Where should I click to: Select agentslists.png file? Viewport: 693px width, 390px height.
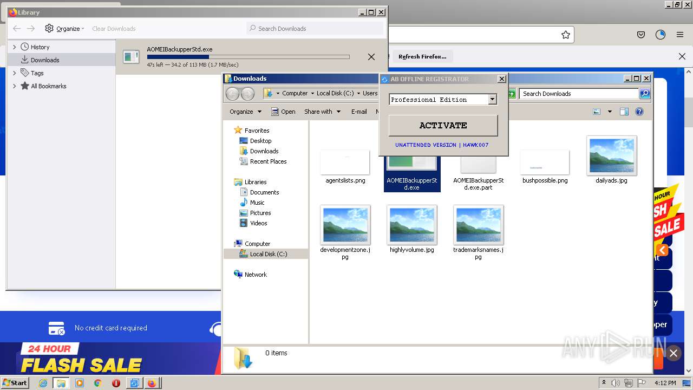point(345,167)
